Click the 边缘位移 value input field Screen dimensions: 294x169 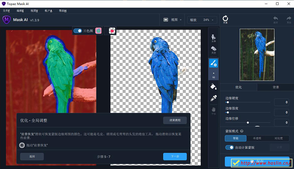point(281,122)
